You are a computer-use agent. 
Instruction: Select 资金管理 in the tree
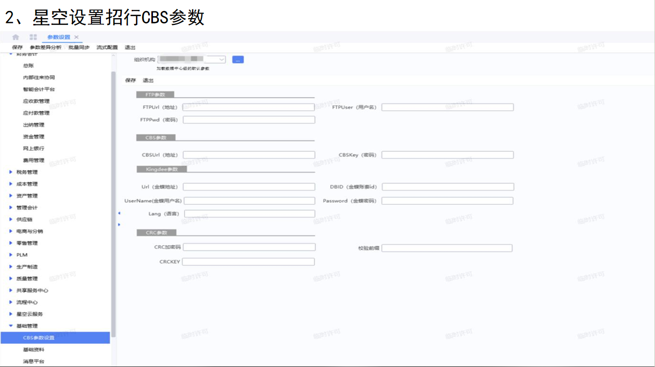tap(33, 137)
